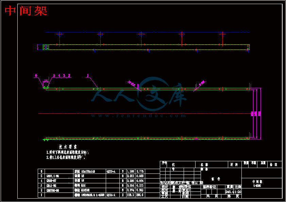Click the "236.6" total weight cell
286x202 pixels.
tap(140, 195)
